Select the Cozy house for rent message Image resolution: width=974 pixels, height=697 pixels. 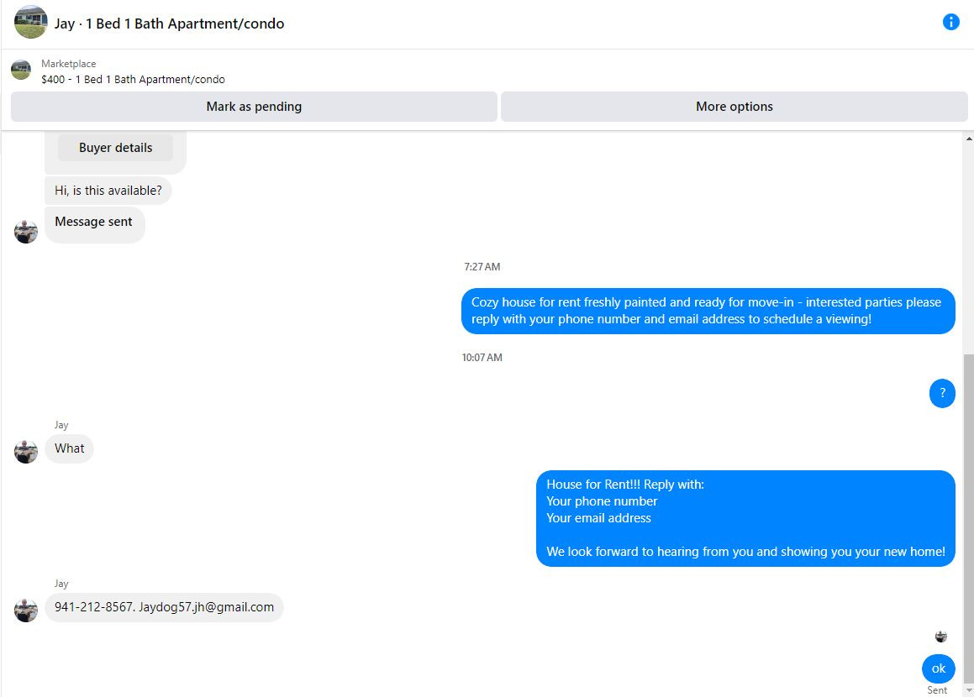click(708, 311)
